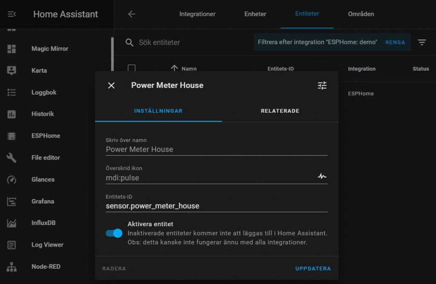Open the Enheter tab
Screen dimensions: 436x284
pos(255,14)
